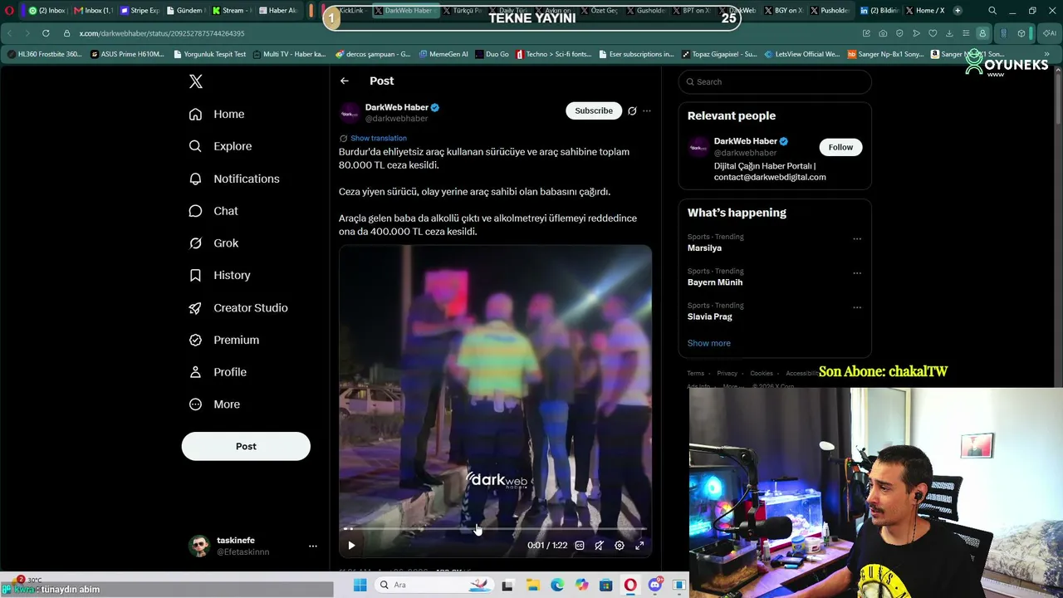Click the X Search field

coord(775,81)
